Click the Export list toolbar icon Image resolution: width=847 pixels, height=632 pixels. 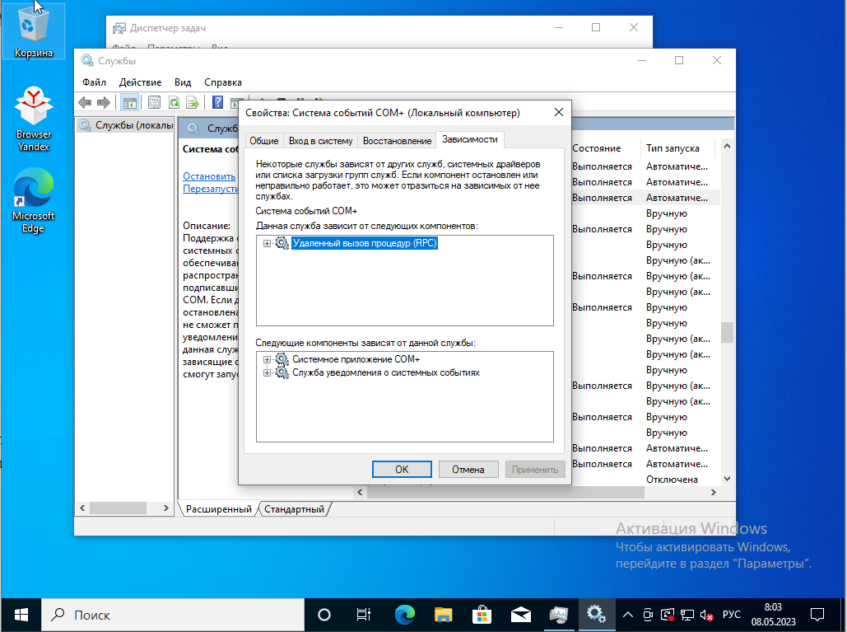point(193,102)
